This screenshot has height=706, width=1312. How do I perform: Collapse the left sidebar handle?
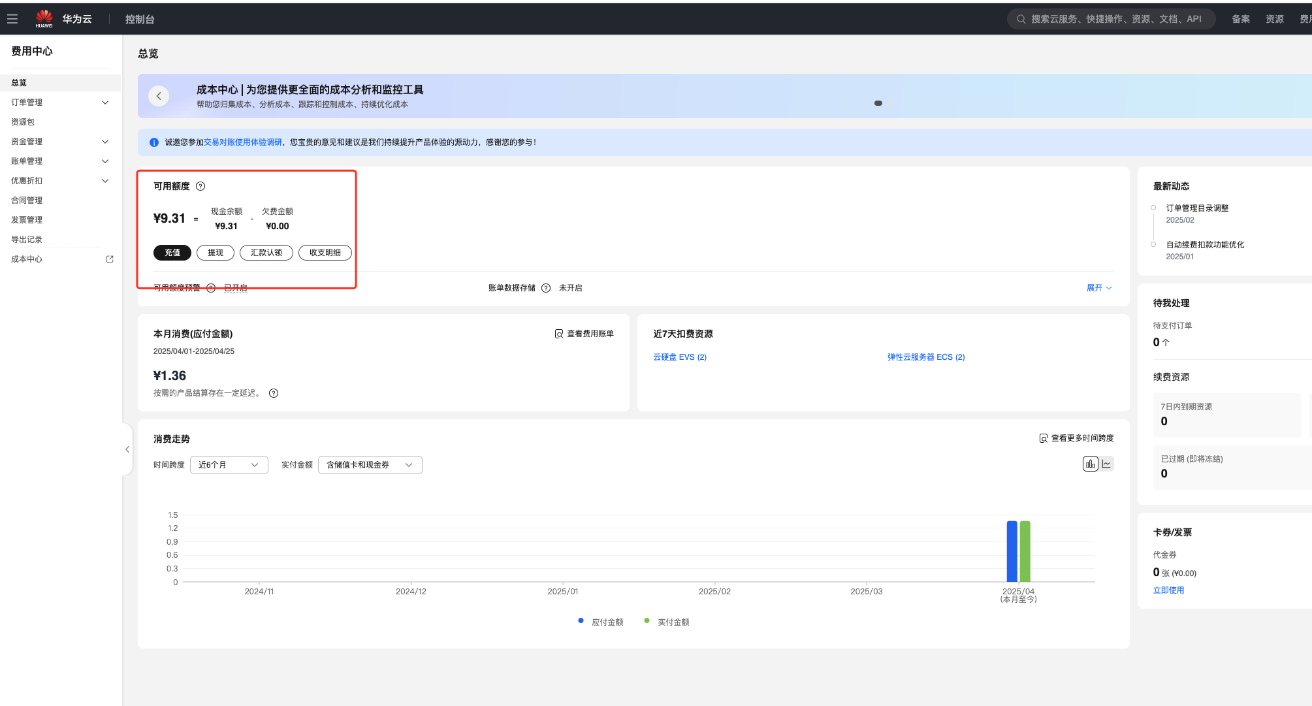(127, 449)
